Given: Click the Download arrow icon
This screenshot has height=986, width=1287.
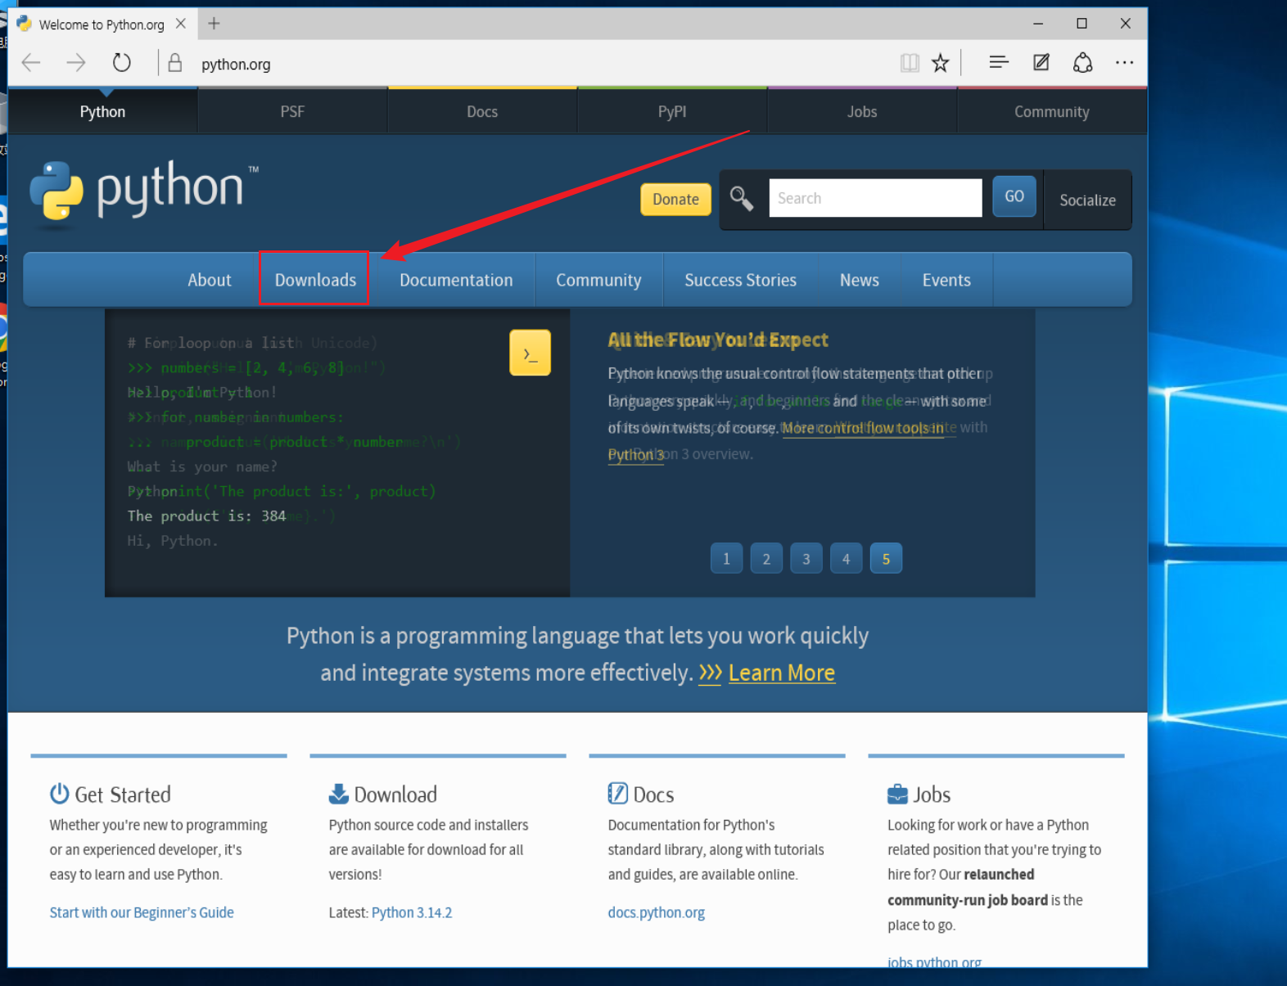Looking at the screenshot, I should (x=338, y=794).
